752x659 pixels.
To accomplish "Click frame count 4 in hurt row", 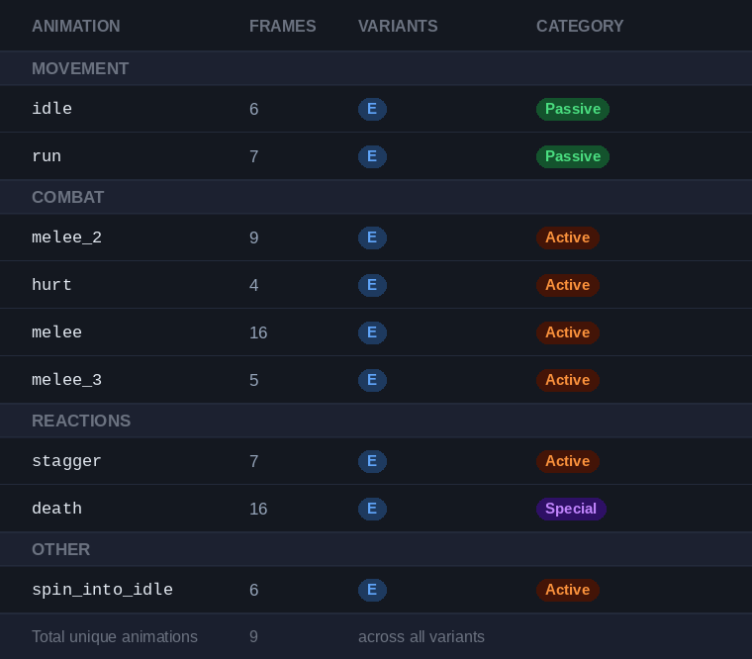I will point(253,285).
